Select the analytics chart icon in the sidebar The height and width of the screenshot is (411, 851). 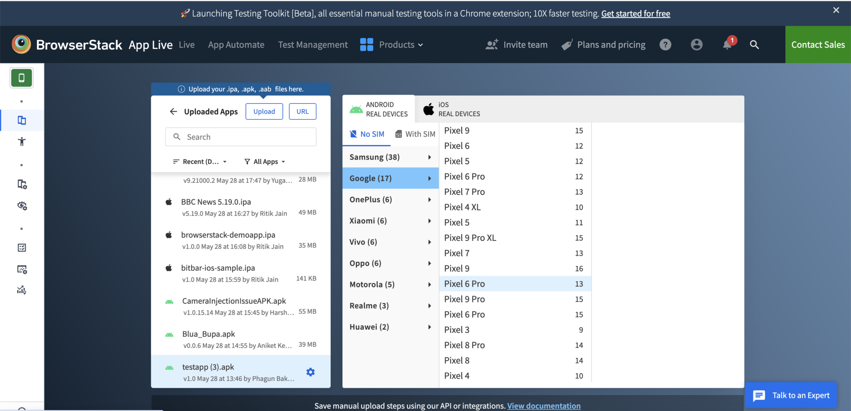[x=21, y=290]
